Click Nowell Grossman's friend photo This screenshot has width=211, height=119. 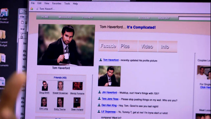tap(60, 86)
